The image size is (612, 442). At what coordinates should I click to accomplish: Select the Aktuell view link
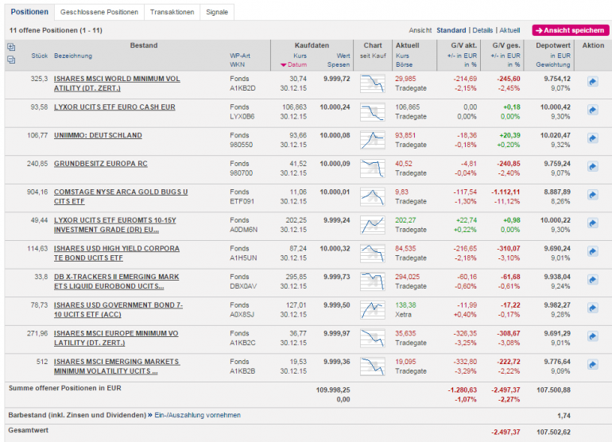[509, 30]
